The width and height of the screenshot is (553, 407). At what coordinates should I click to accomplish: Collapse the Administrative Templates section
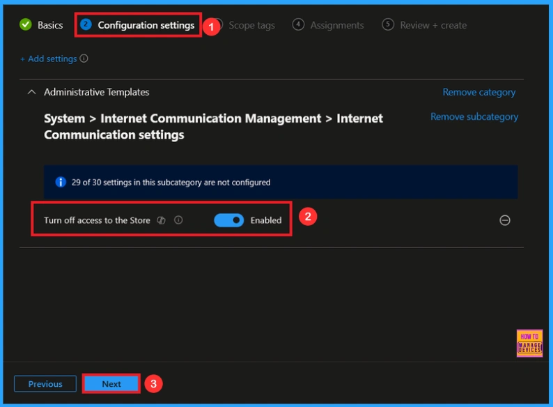(x=32, y=92)
